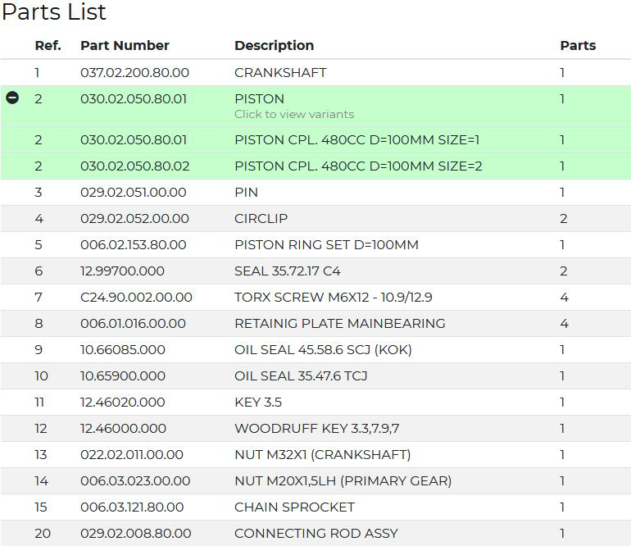Screen dimensions: 631x546
Task: Click the Ref. column header
Action: [x=48, y=45]
